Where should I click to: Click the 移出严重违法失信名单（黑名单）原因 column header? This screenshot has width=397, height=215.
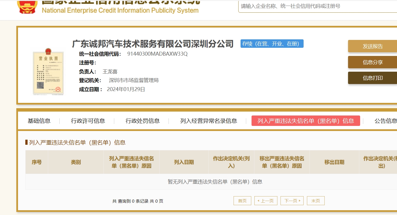pyautogui.click(x=282, y=162)
